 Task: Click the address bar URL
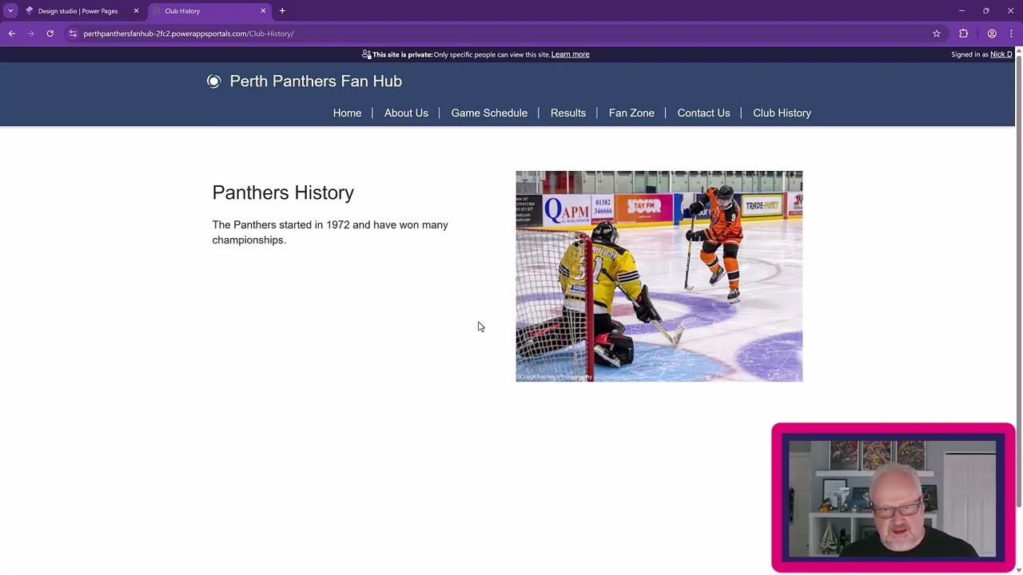[x=189, y=34]
